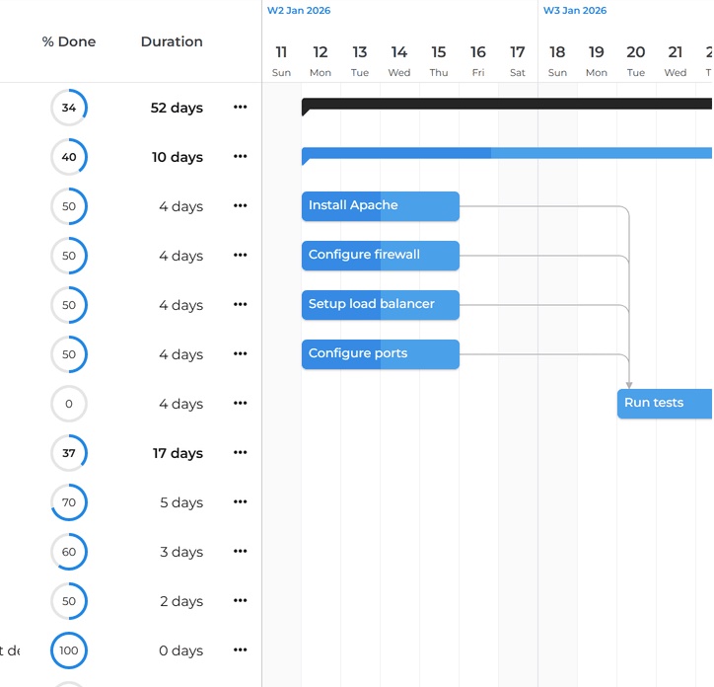Open the more-options menu for the 52 days row
This screenshot has height=687, width=714.
point(240,108)
